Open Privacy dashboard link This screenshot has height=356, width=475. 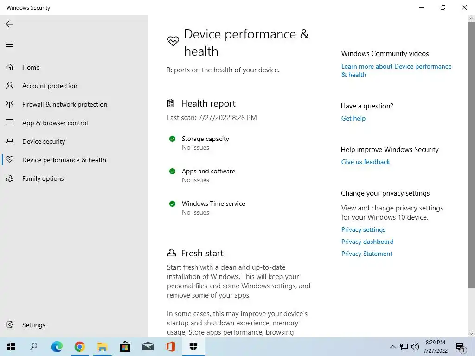click(x=367, y=242)
